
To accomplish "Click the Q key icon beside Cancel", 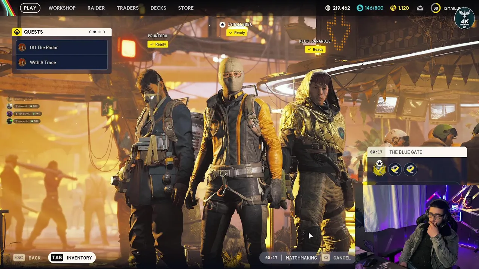I will click(x=326, y=257).
